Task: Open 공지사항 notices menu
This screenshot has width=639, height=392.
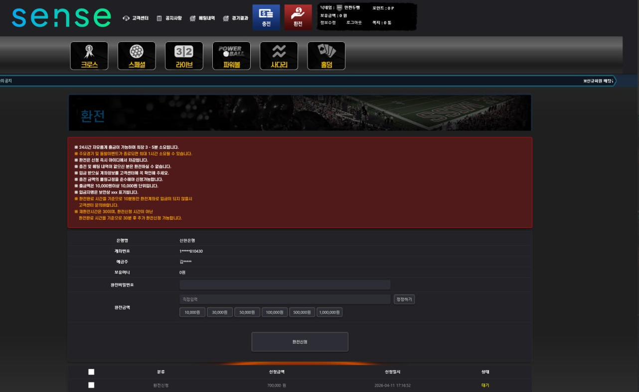Action: point(169,18)
